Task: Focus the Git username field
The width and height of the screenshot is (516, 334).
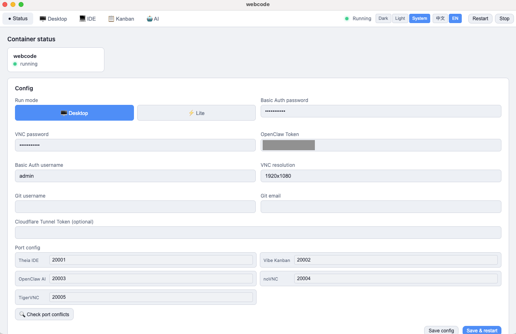Action: [135, 207]
